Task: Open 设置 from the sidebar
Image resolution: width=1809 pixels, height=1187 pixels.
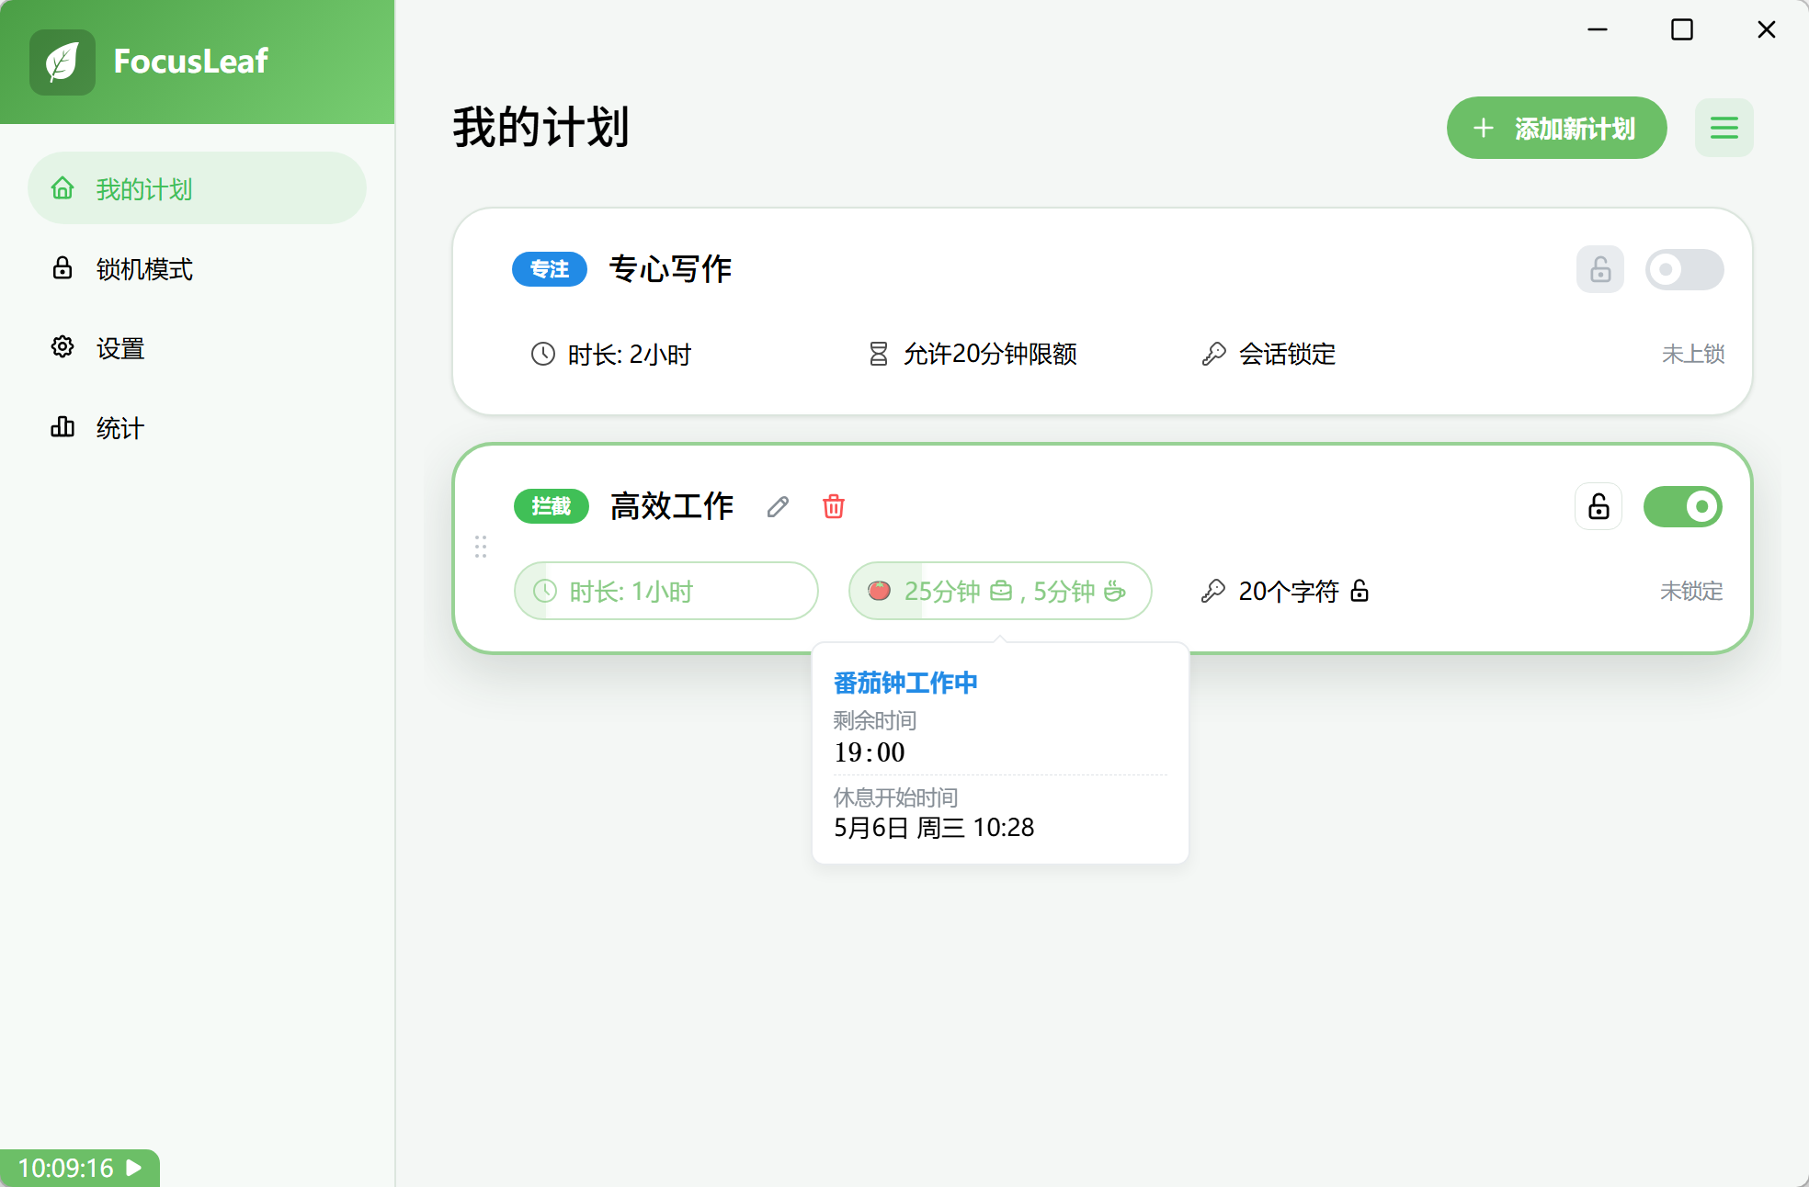Action: [x=197, y=348]
